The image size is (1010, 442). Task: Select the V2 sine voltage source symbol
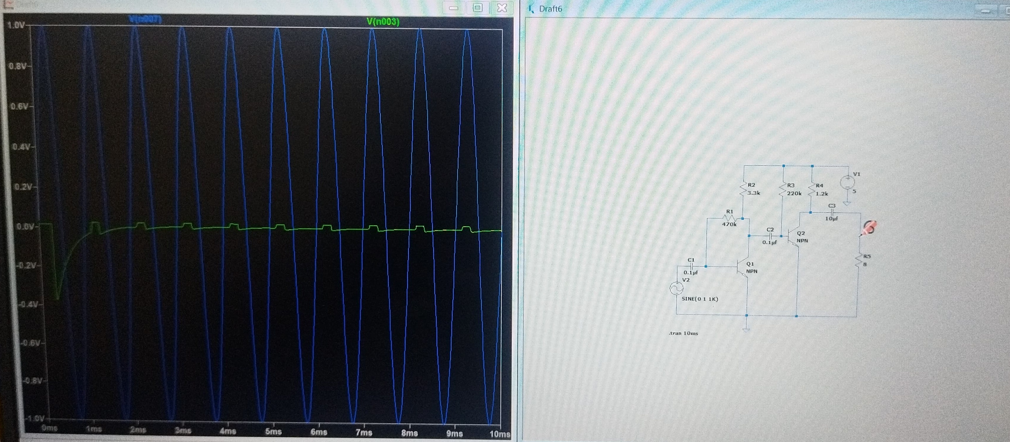pos(677,288)
